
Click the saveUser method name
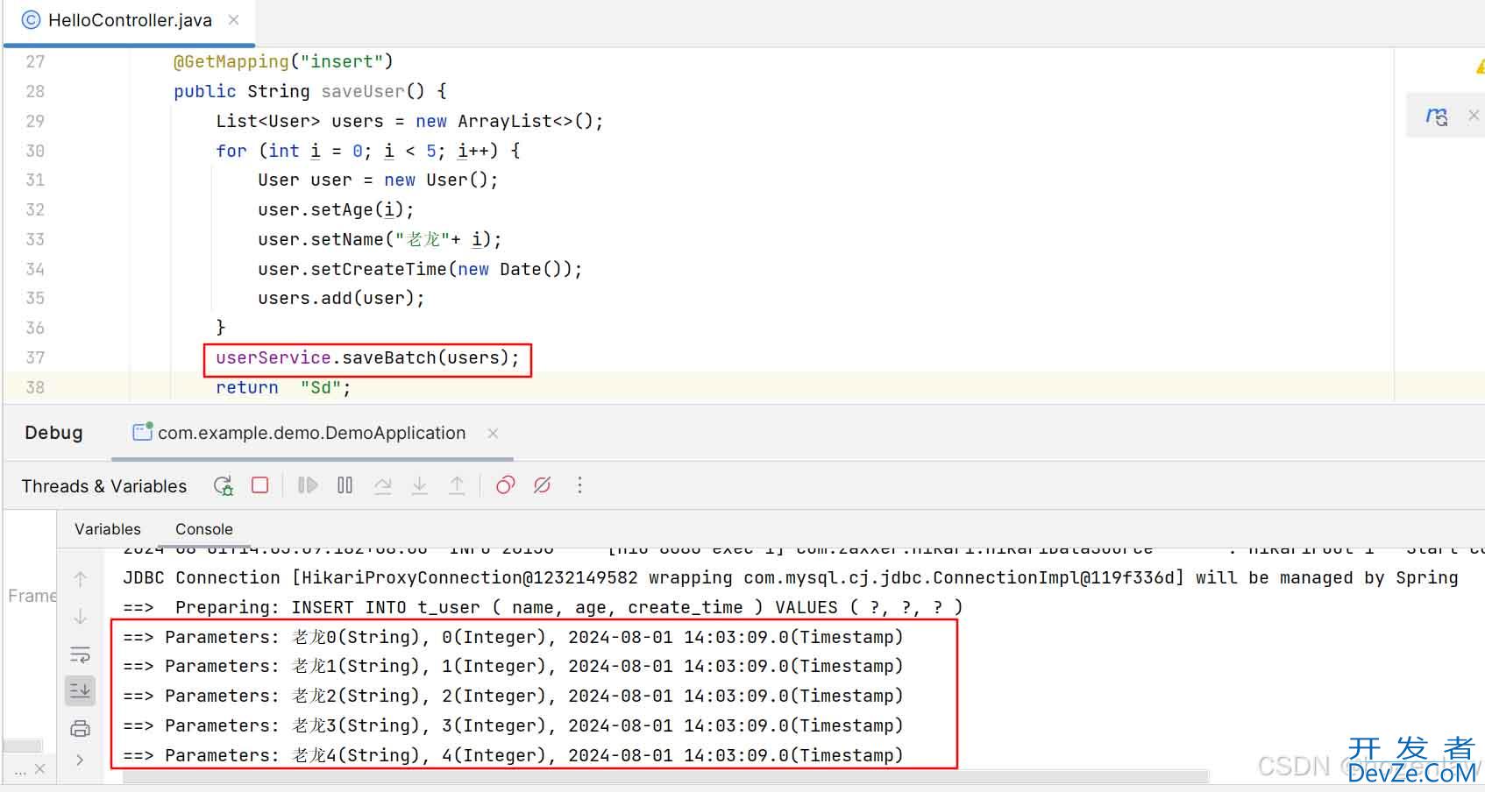(362, 91)
